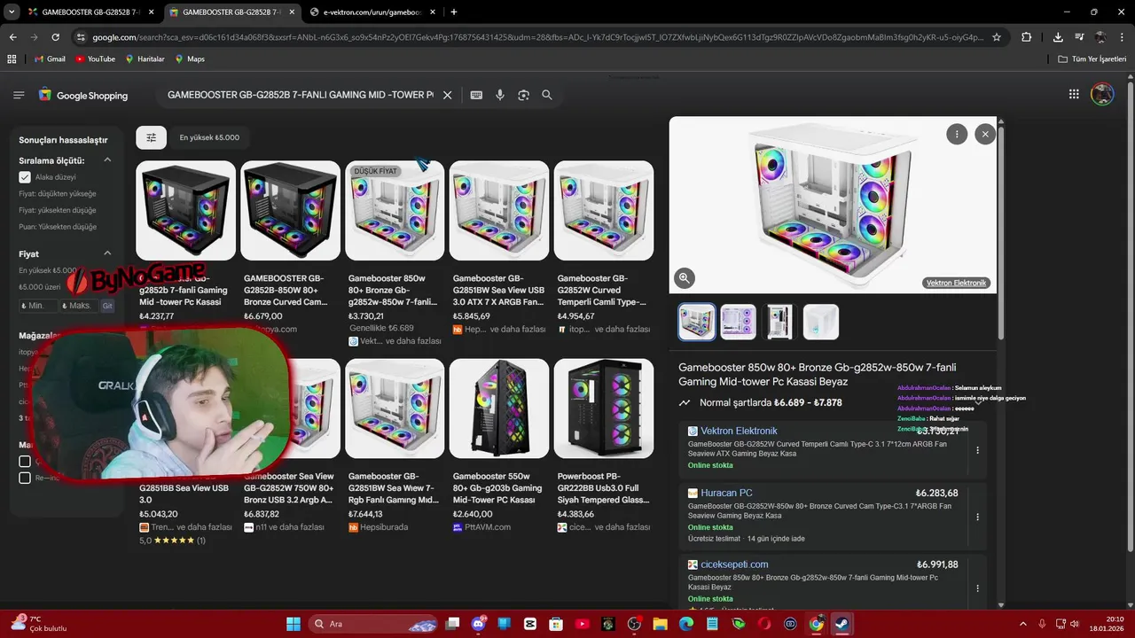Open Steam from the taskbar
The width and height of the screenshot is (1135, 638).
[841, 624]
